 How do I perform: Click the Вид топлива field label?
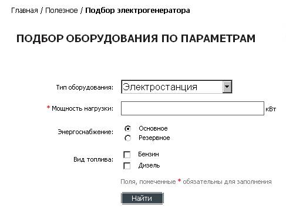coord(93,159)
